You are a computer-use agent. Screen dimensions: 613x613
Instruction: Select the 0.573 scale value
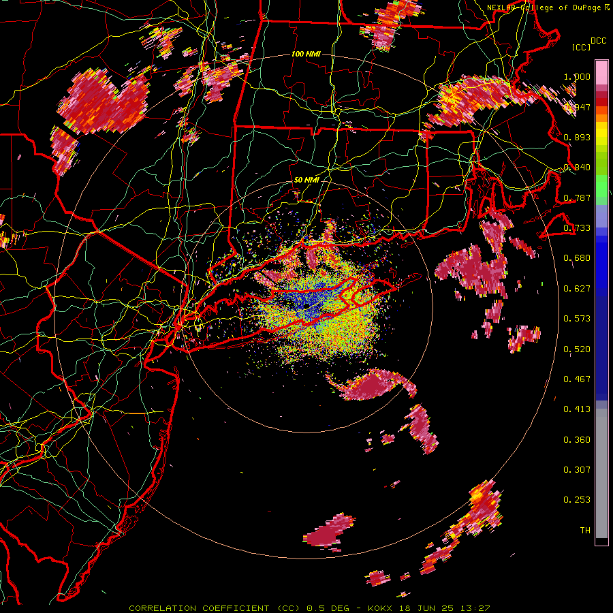pyautogui.click(x=577, y=319)
